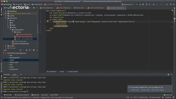
Task: Toggle the 1: Project side tool button
Action: [1, 11]
